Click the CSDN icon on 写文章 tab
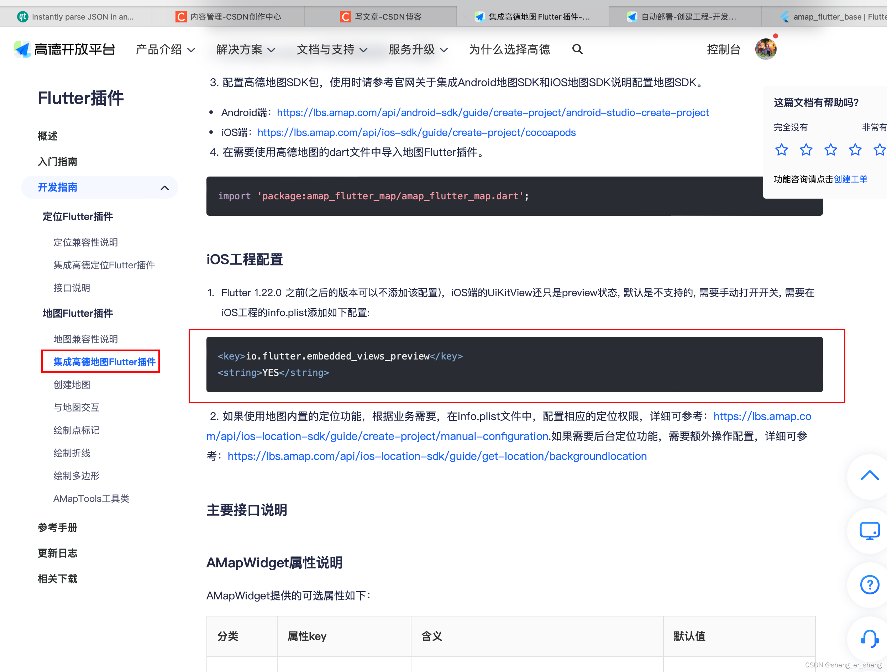The image size is (887, 672). click(x=345, y=17)
